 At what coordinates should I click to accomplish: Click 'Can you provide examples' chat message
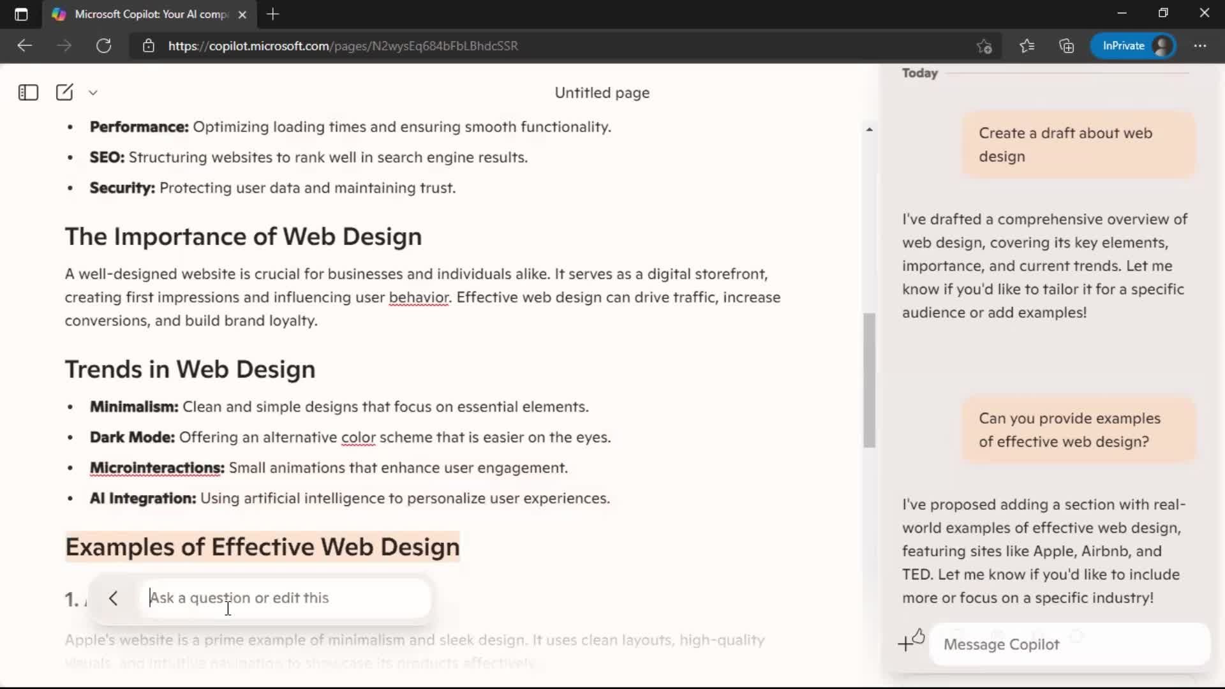click(1078, 430)
